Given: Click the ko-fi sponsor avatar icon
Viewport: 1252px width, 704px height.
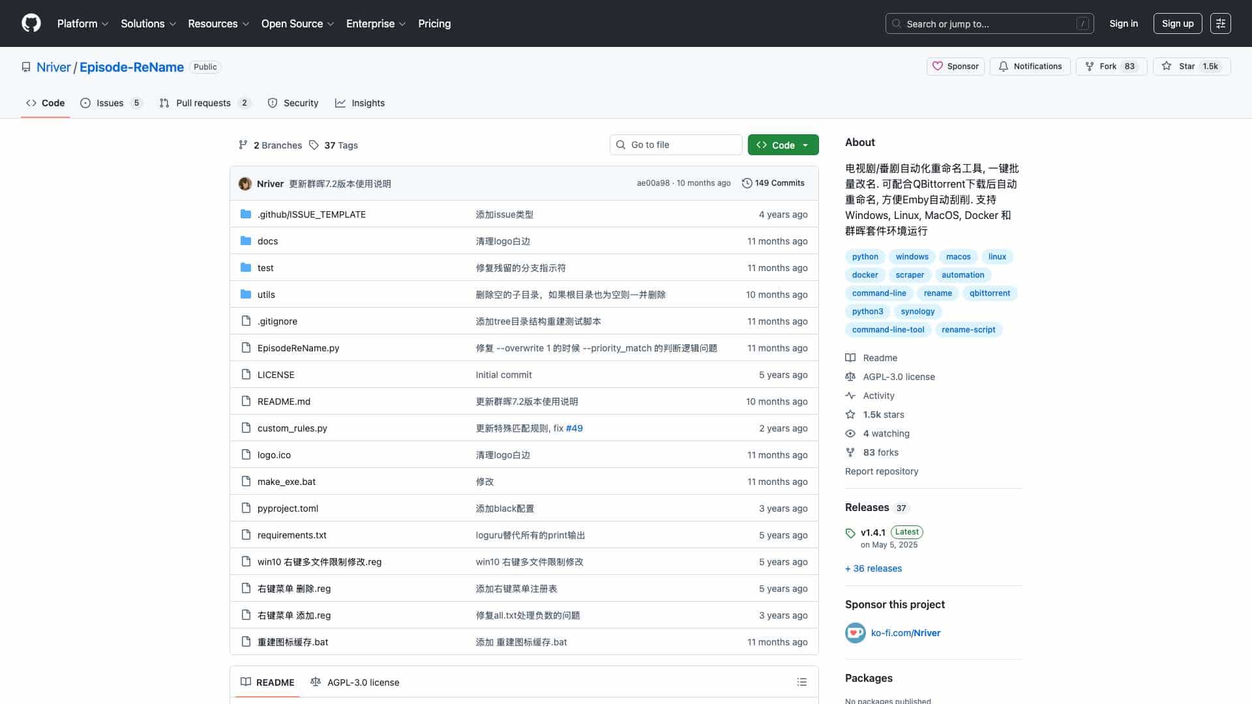Looking at the screenshot, I should click(x=855, y=633).
